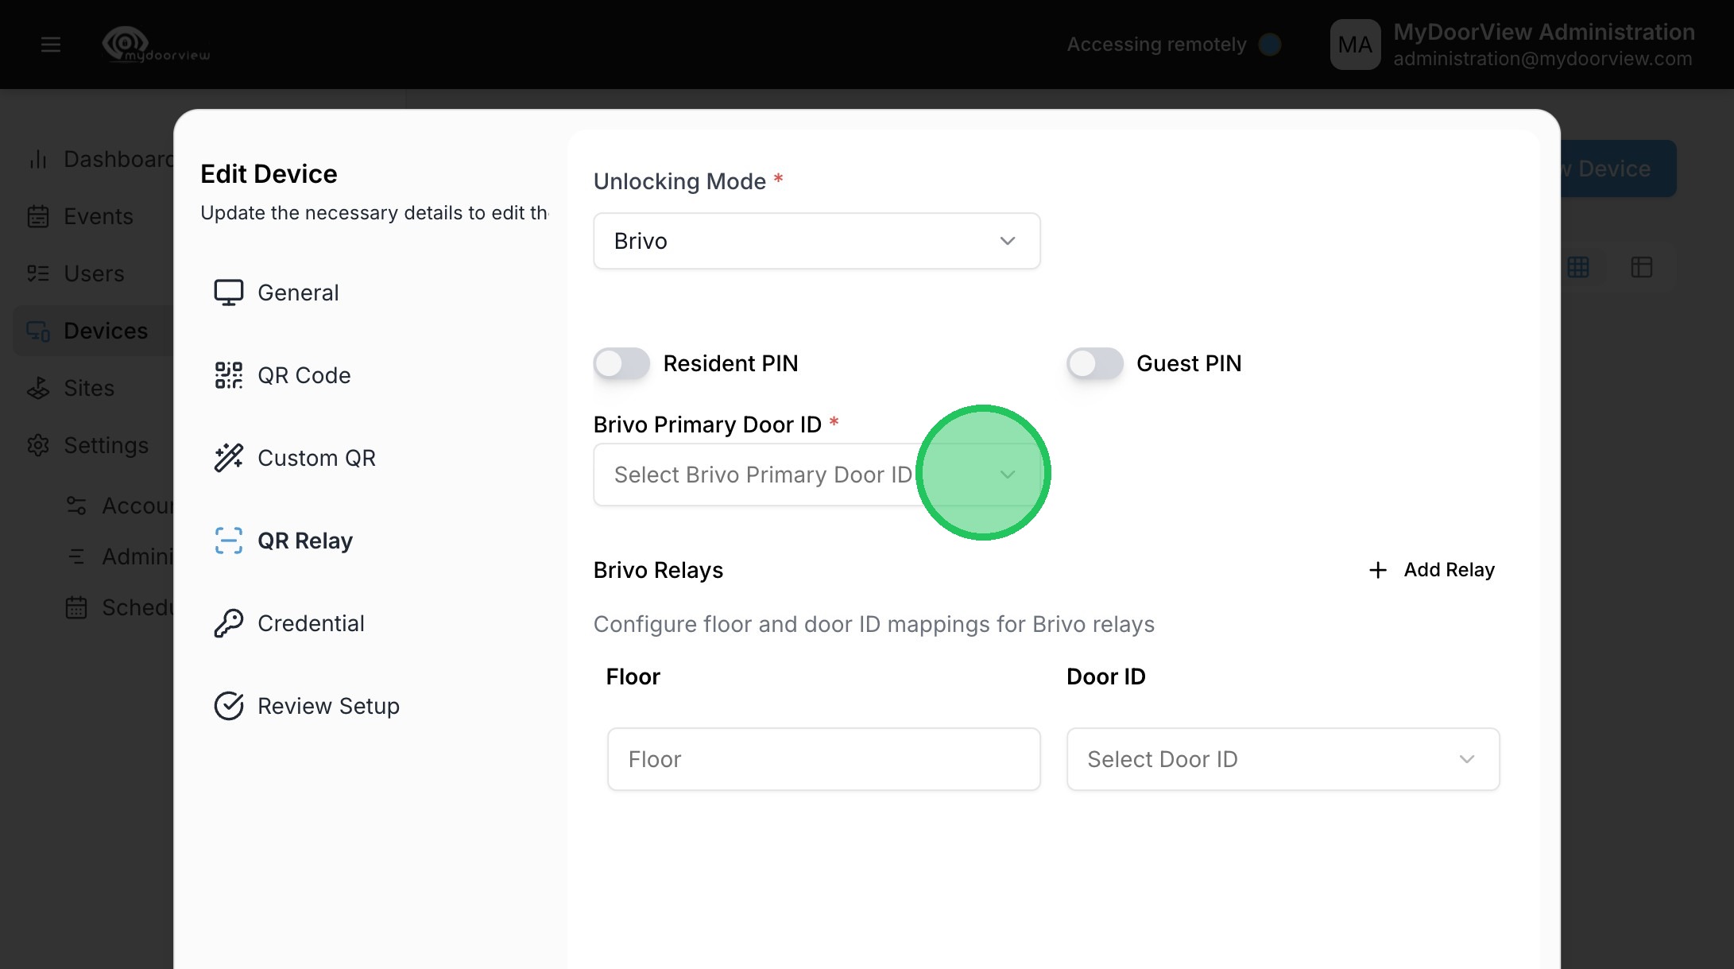Open the Unlocking Mode dropdown
Screen dimensions: 1734x969
pos(816,241)
